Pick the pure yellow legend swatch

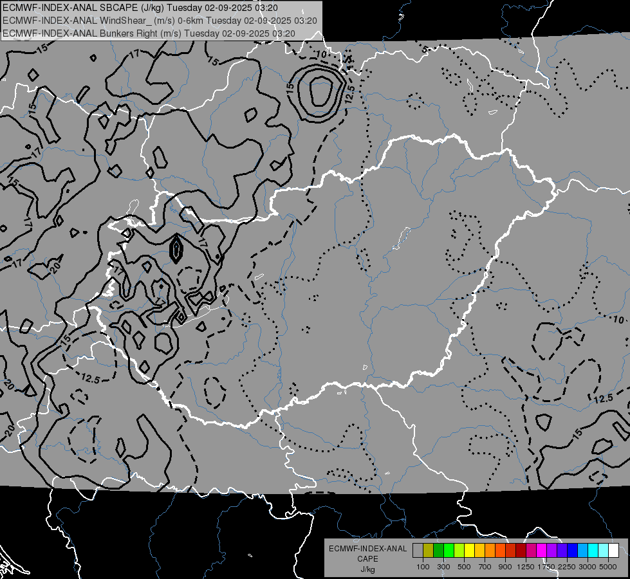[469, 551]
